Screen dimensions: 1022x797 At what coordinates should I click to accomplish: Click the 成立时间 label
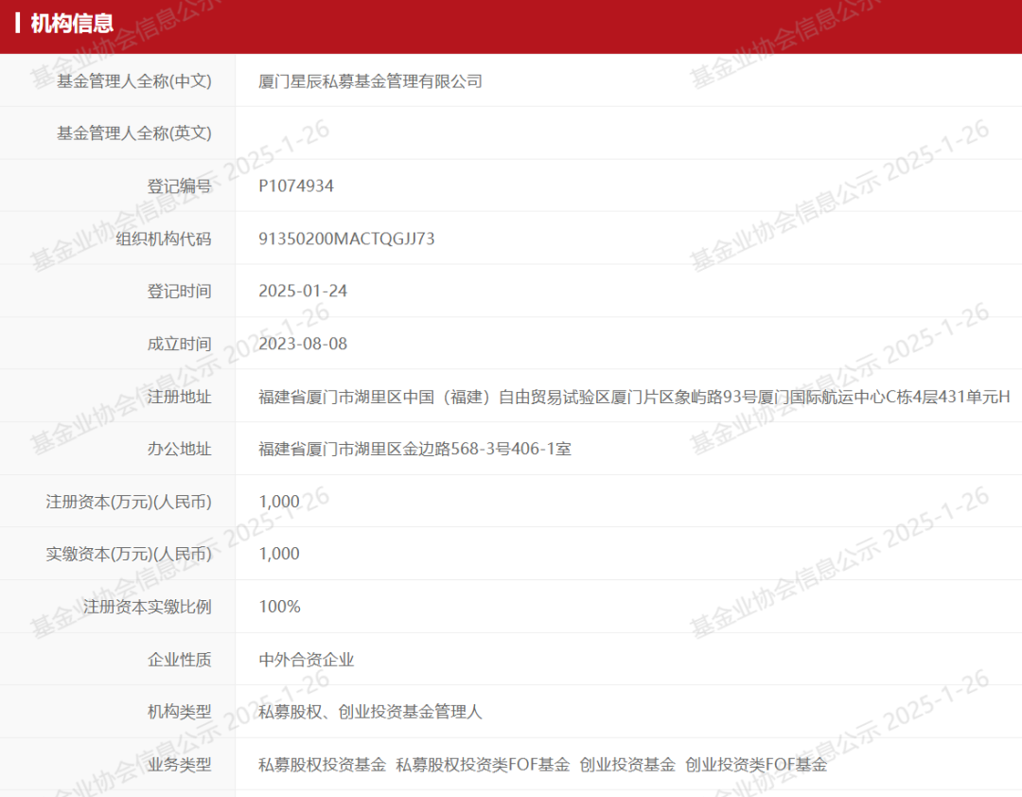pos(179,344)
